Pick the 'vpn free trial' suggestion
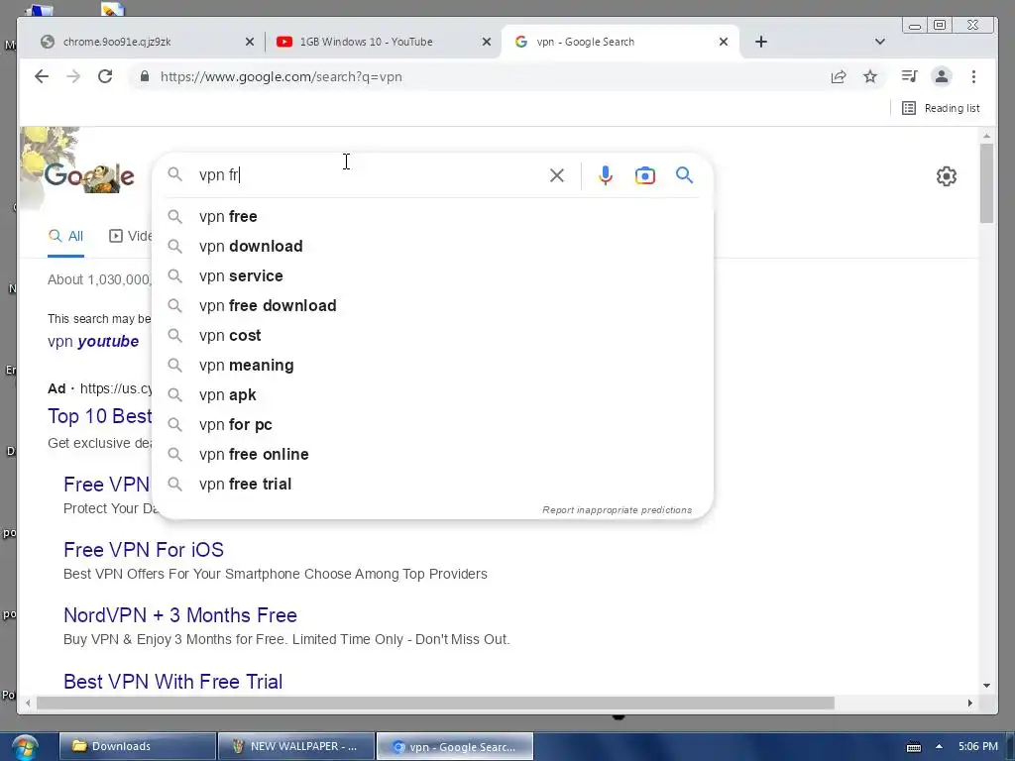 (432, 484)
